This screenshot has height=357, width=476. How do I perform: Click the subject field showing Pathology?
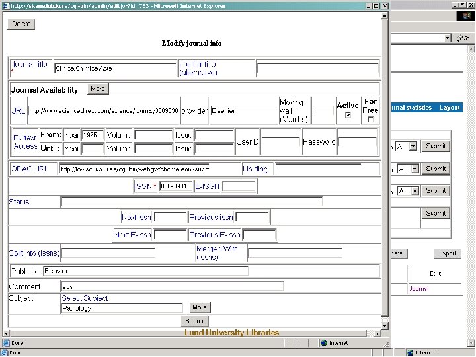point(122,308)
